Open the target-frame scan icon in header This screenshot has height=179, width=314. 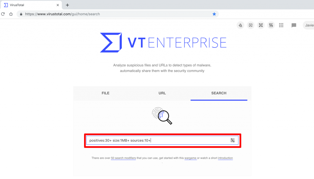(x=251, y=25)
